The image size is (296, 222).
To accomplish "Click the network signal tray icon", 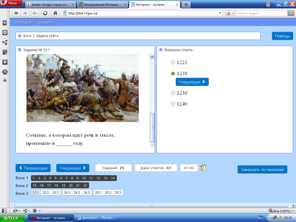I will pyautogui.click(x=280, y=218).
